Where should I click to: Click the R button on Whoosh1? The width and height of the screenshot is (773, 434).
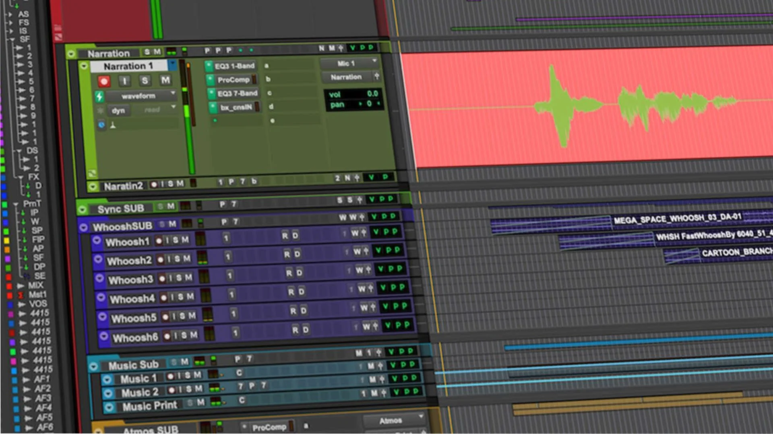click(x=285, y=236)
